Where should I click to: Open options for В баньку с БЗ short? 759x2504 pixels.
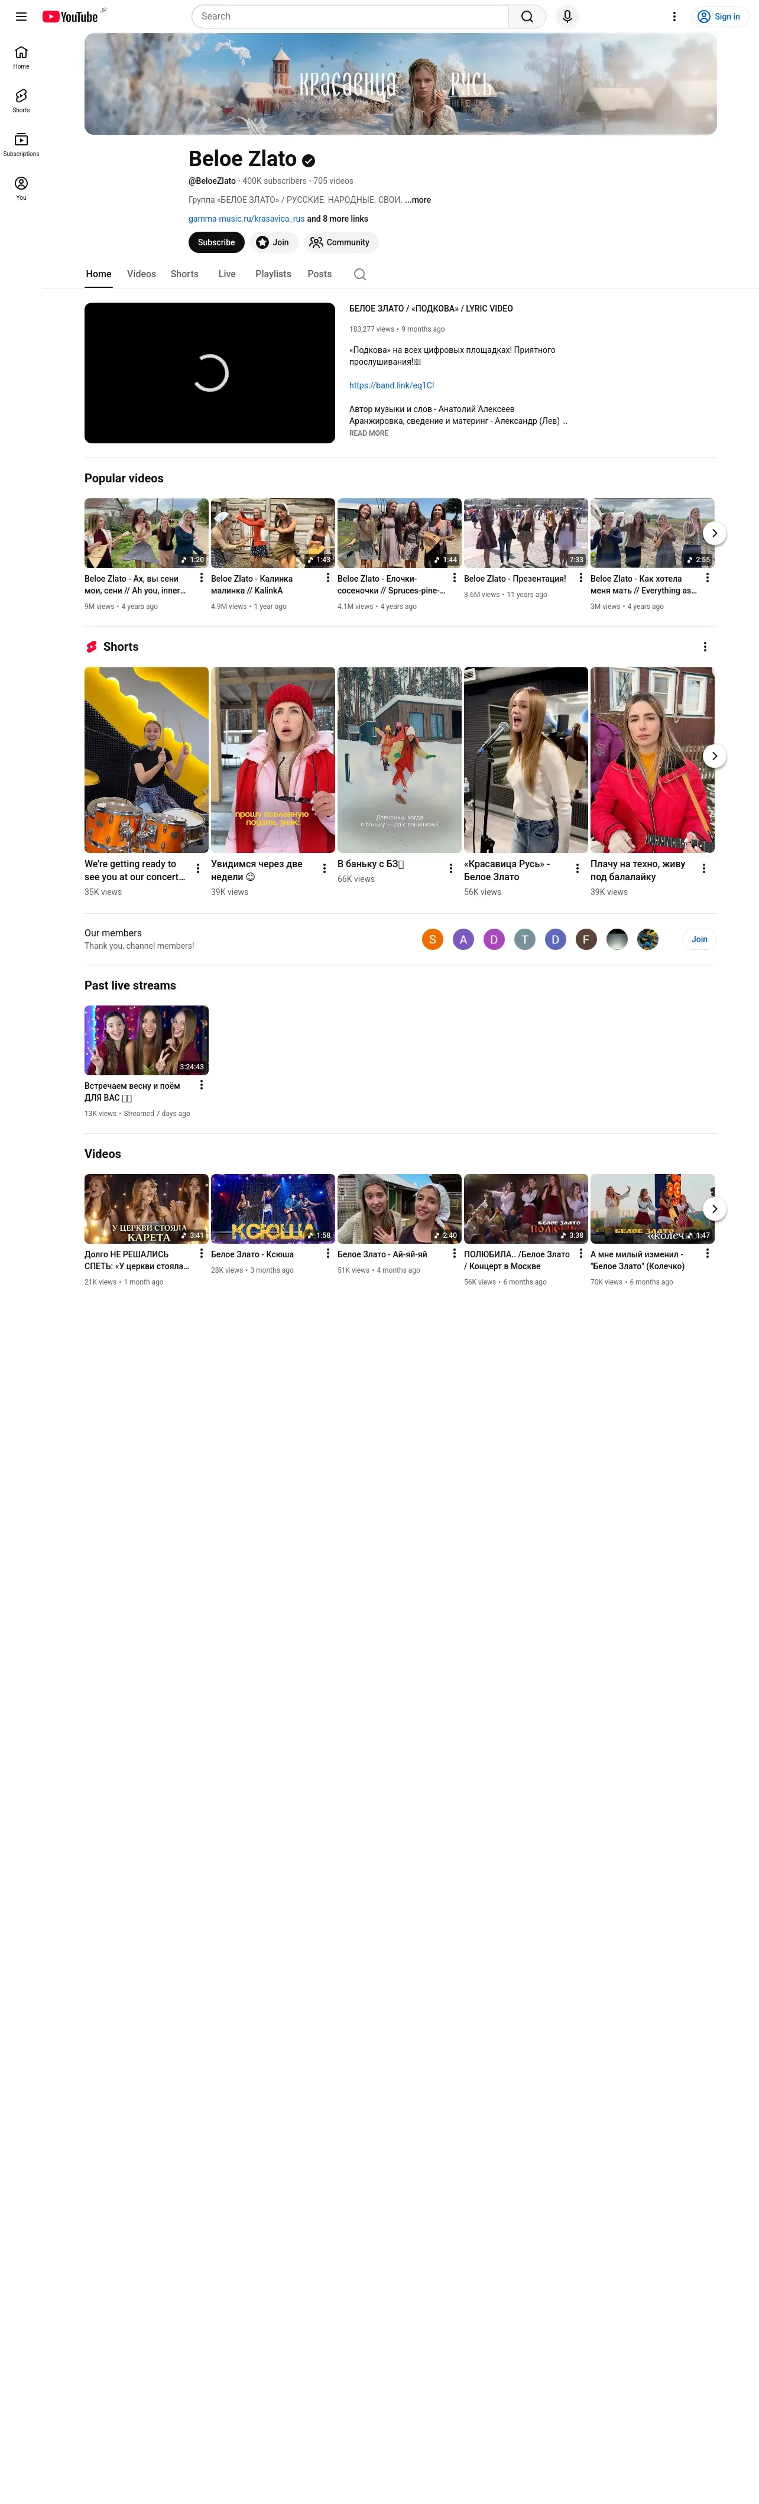pos(451,868)
